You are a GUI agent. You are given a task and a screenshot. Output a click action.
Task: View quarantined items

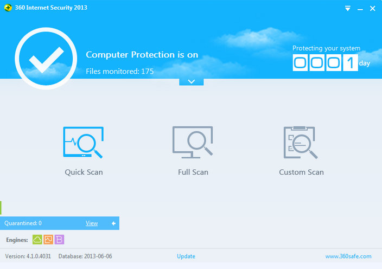[x=92, y=223]
